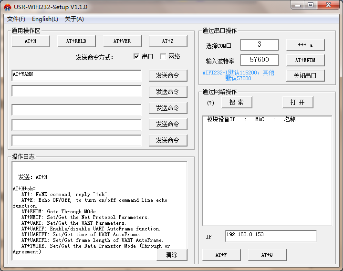The height and width of the screenshot is (271, 343).
Task: Open the 文件(F) menu
Action: pos(16,19)
